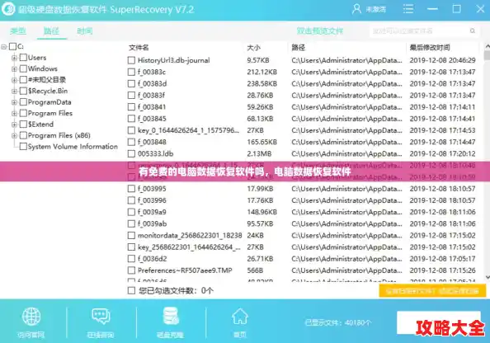Click the 212.12KB size cell
Screen dimensions: 490x343
pyautogui.click(x=261, y=72)
